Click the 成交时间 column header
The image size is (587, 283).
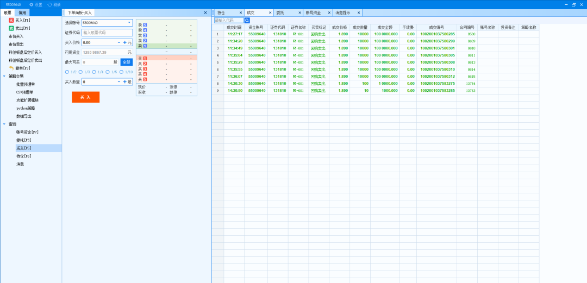234,27
